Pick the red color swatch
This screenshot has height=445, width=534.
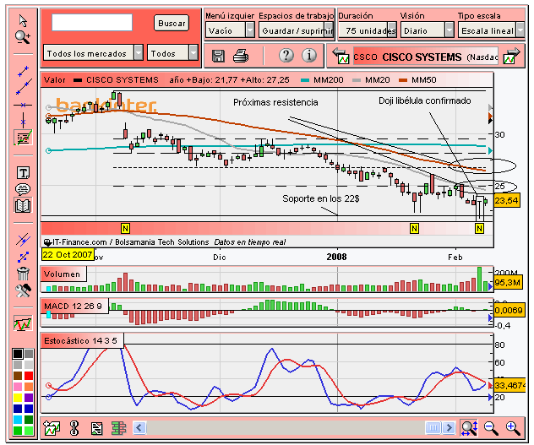click(29, 376)
